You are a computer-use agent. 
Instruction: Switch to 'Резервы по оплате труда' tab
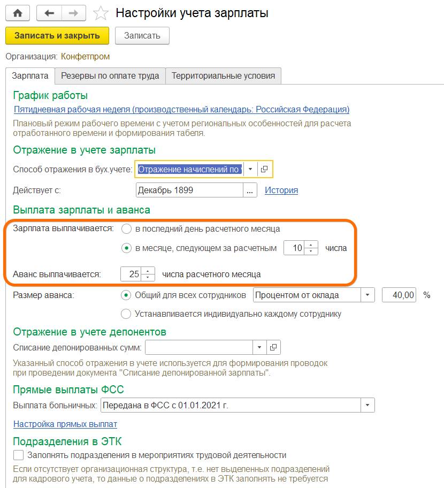[x=110, y=76]
